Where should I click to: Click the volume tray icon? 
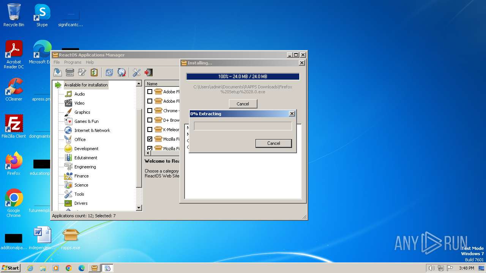point(431,268)
